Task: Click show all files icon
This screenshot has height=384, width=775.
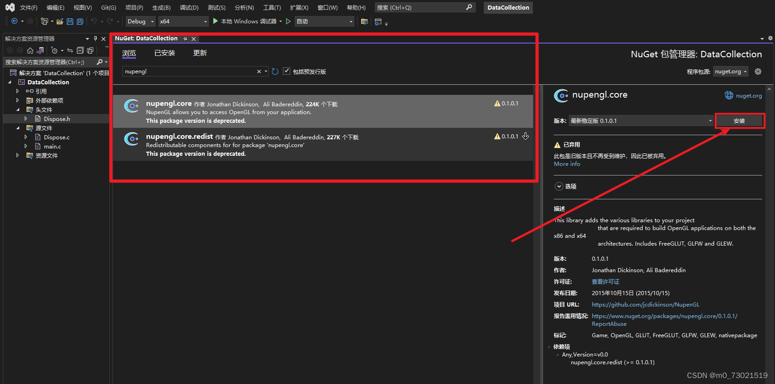Action: click(x=90, y=50)
